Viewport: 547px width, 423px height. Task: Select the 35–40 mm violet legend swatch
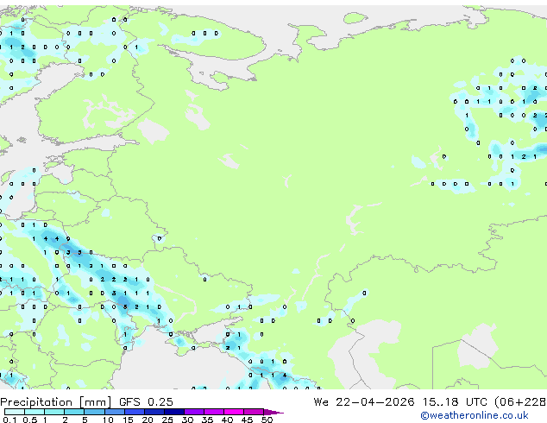(x=213, y=412)
